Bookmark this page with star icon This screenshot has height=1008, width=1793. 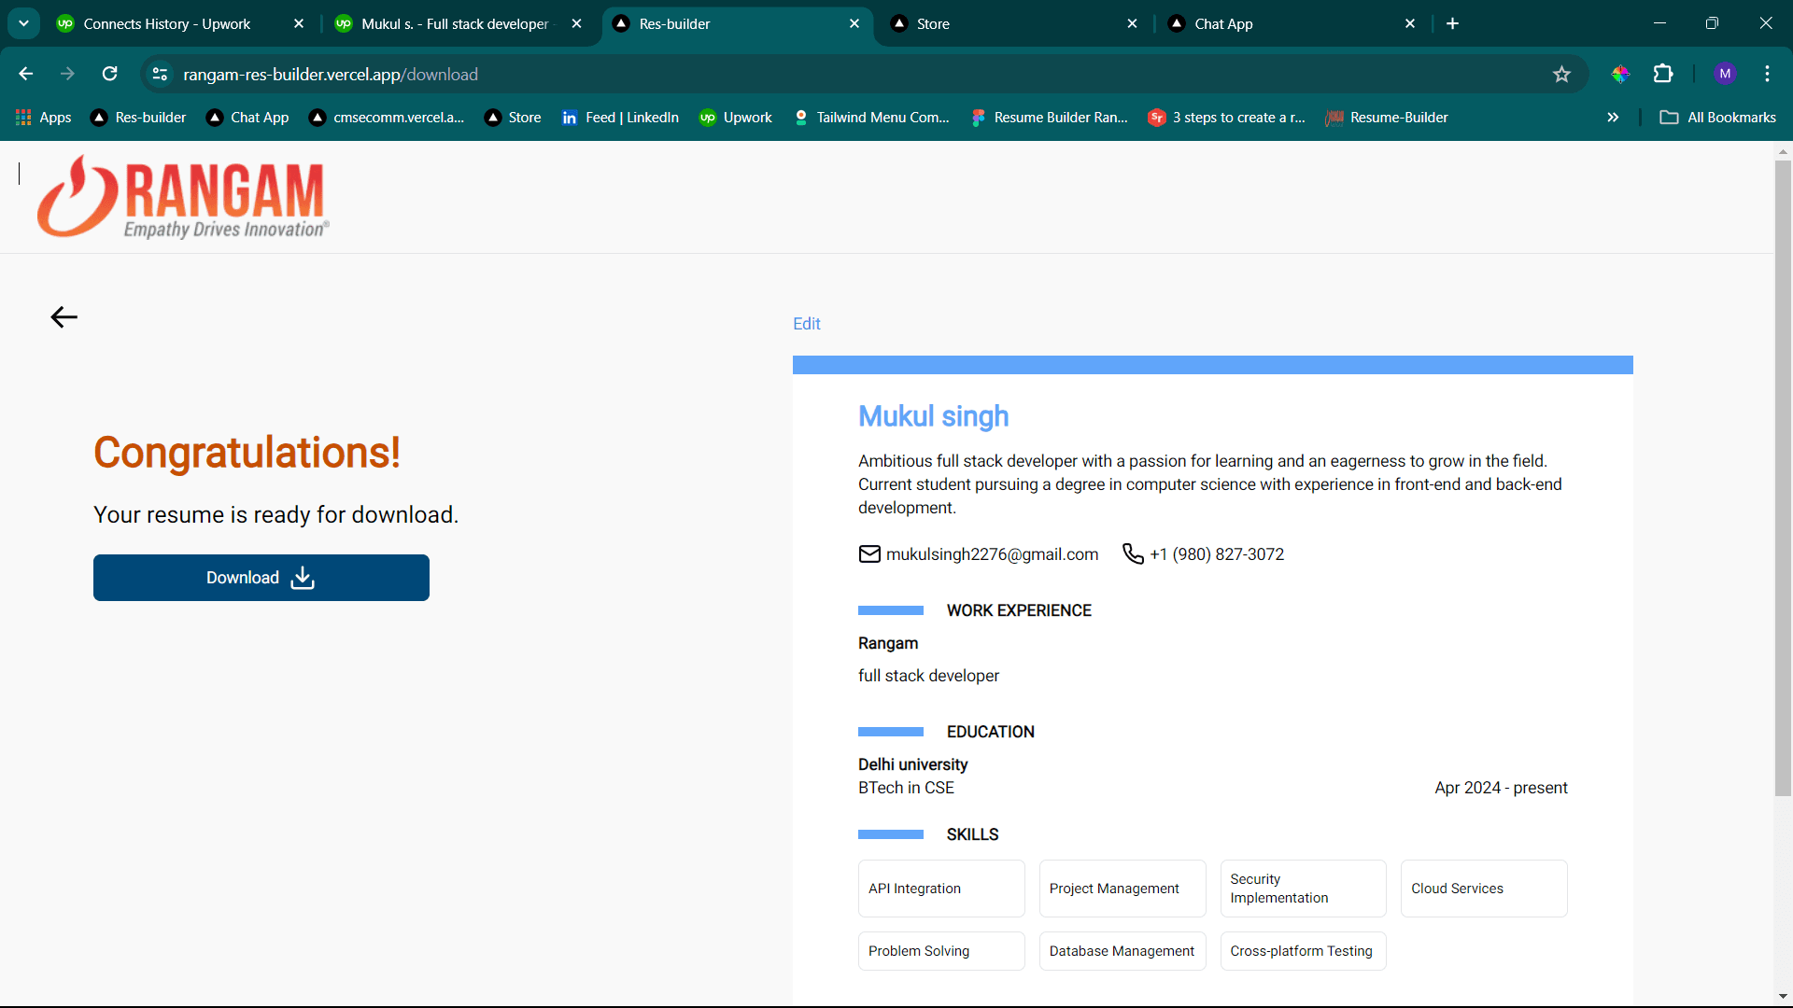point(1561,74)
